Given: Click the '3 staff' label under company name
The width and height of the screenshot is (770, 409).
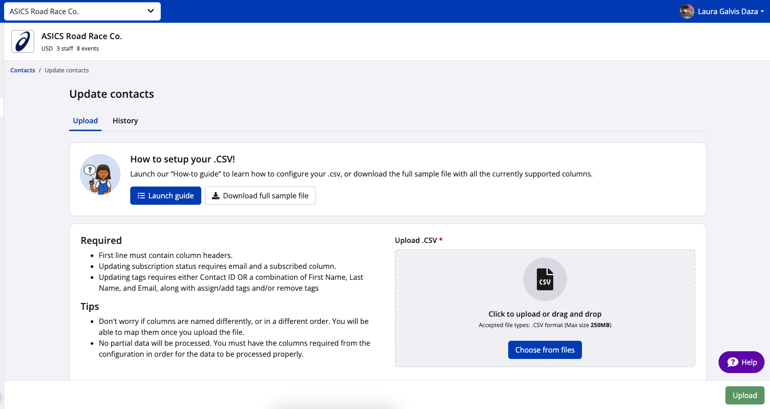Looking at the screenshot, I should [x=65, y=49].
